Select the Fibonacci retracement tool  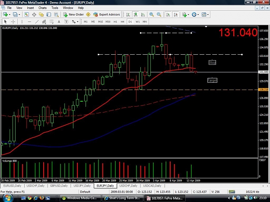pos(51,22)
